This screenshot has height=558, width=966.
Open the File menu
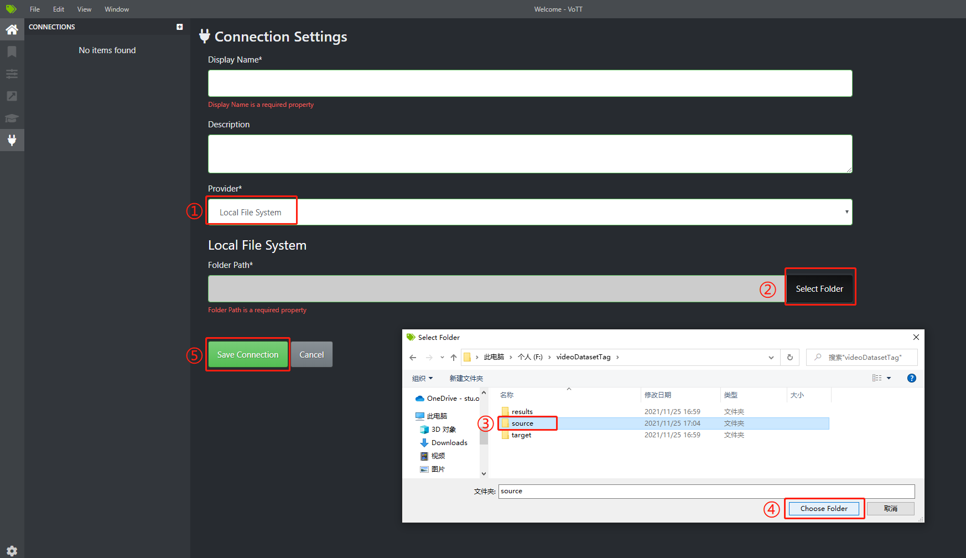[x=35, y=9]
